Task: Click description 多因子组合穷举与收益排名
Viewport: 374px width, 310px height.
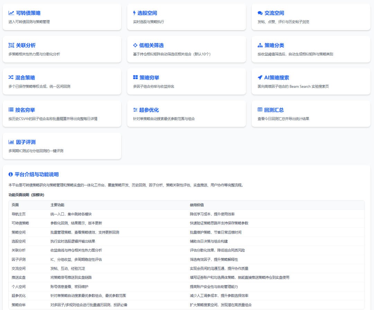Action: click(153, 86)
